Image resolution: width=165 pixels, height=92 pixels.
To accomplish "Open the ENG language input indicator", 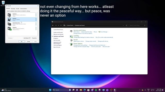I will click(x=148, y=90).
